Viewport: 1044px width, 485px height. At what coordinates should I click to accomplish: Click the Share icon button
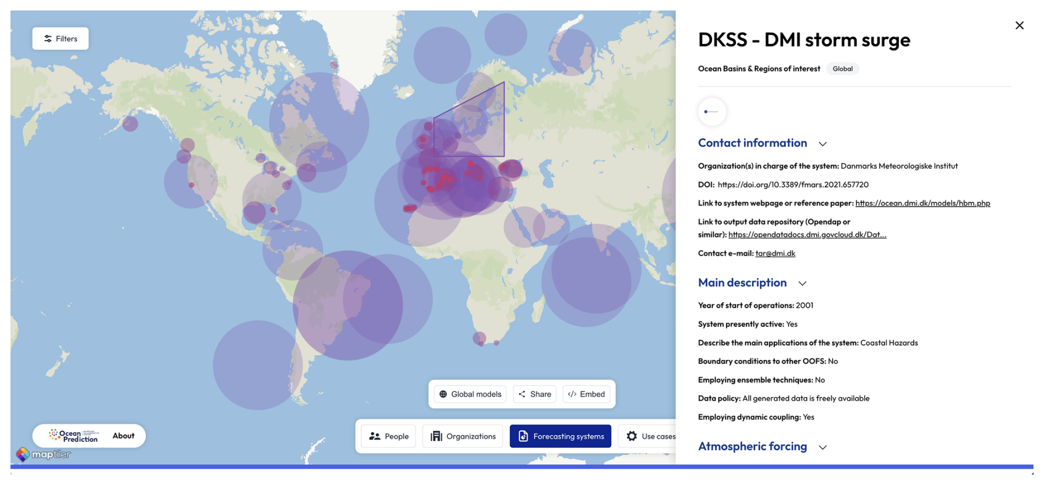pyautogui.click(x=535, y=394)
